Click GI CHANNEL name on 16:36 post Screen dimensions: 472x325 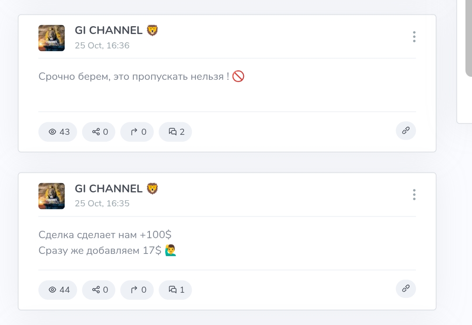point(108,31)
